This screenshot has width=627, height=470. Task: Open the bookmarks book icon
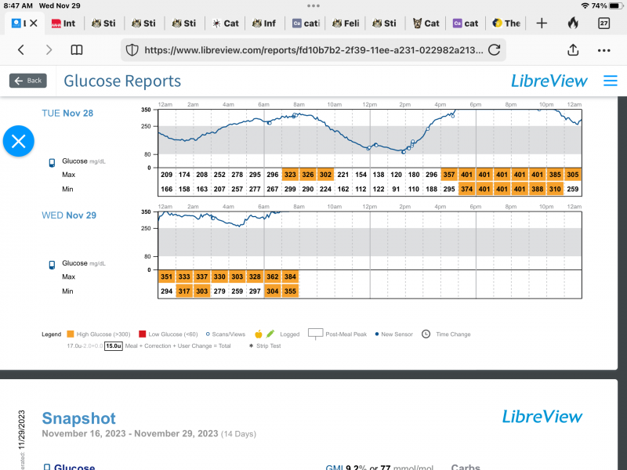77,50
